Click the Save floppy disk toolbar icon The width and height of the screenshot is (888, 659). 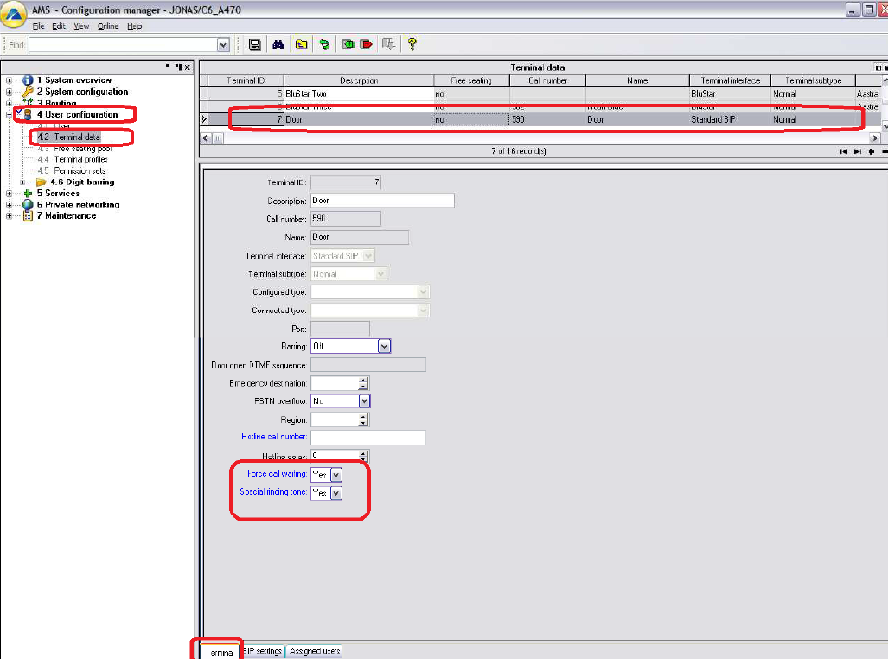[x=255, y=44]
